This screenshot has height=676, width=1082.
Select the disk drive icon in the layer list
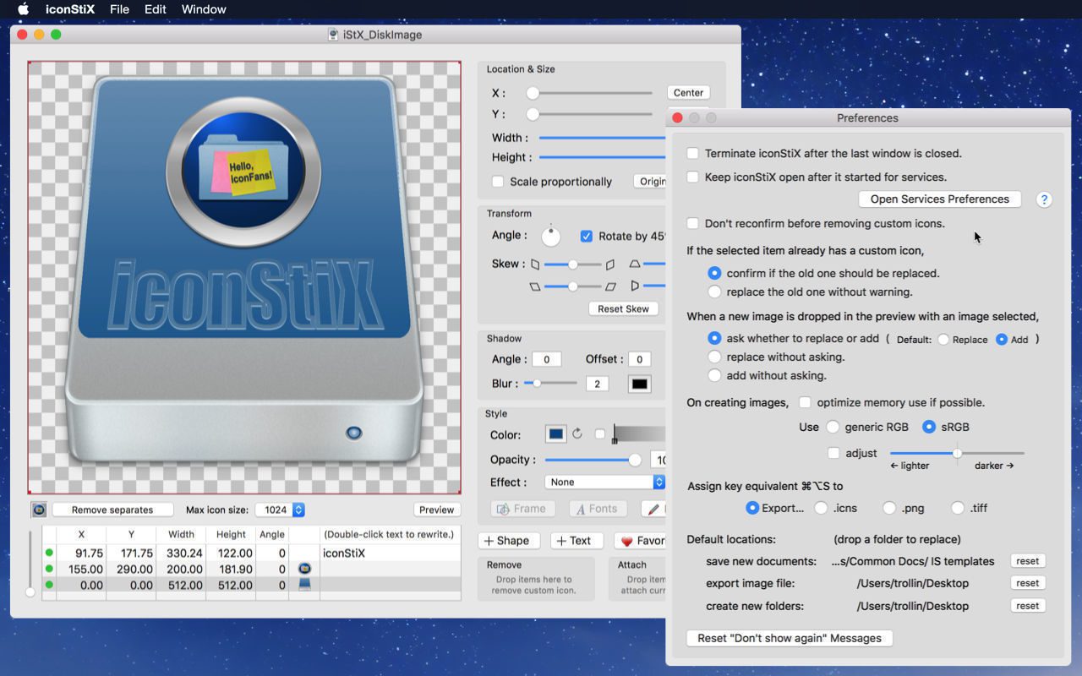click(x=303, y=586)
